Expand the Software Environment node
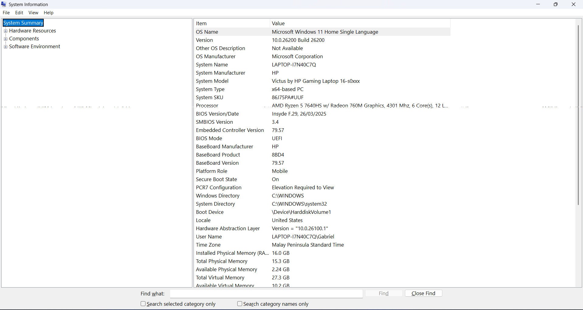 pyautogui.click(x=5, y=47)
